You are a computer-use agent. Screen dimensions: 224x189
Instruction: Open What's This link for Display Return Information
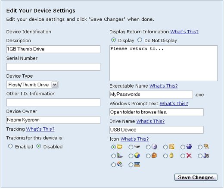(184, 31)
